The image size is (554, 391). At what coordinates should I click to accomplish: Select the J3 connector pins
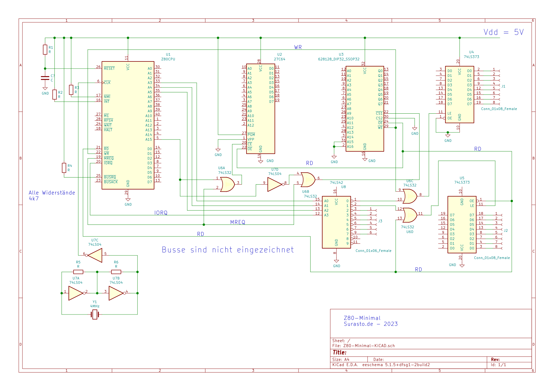pyautogui.click(x=372, y=222)
